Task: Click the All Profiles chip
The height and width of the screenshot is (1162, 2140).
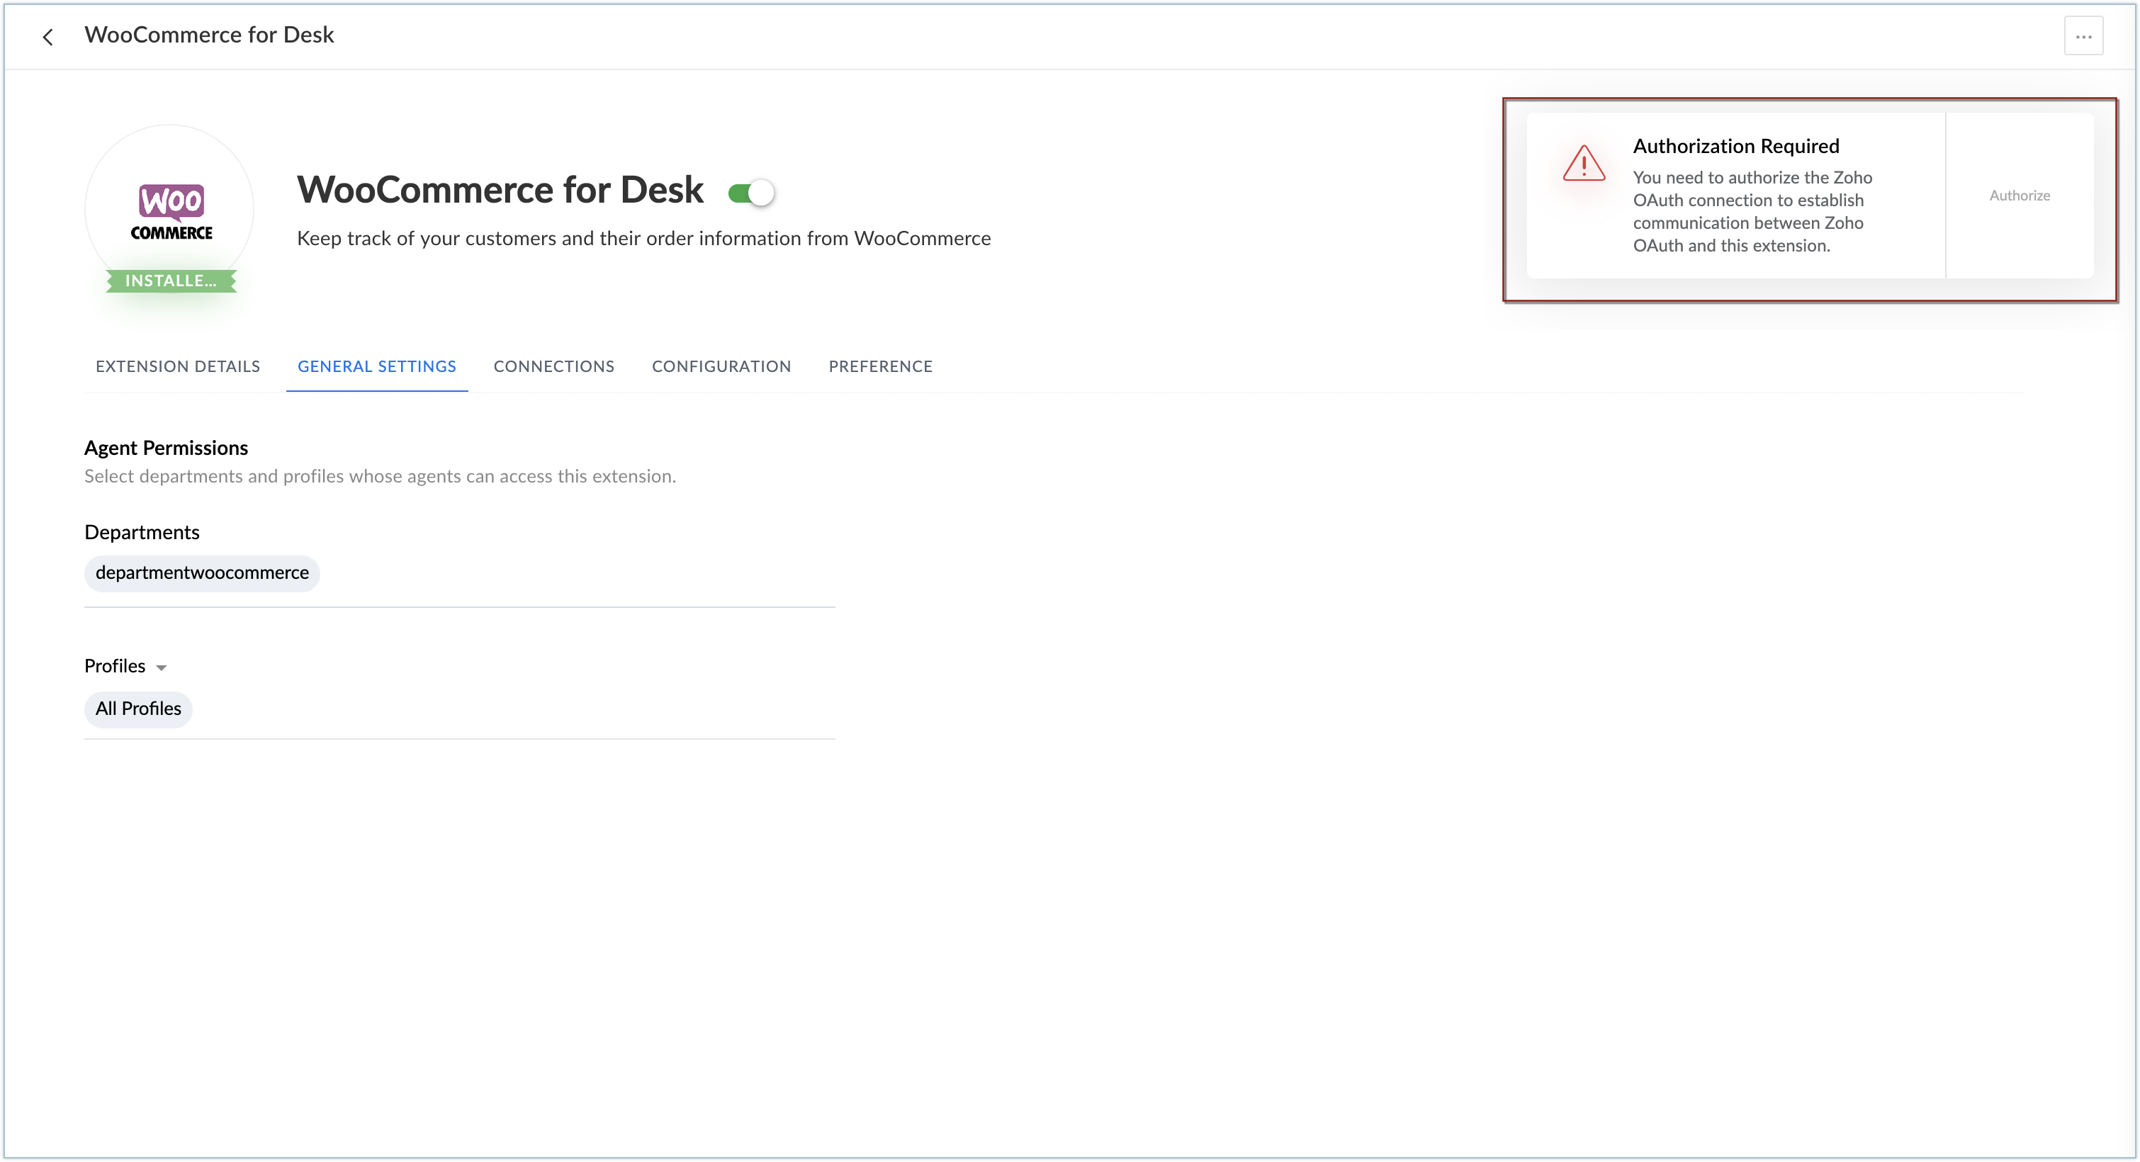Action: pyautogui.click(x=138, y=709)
